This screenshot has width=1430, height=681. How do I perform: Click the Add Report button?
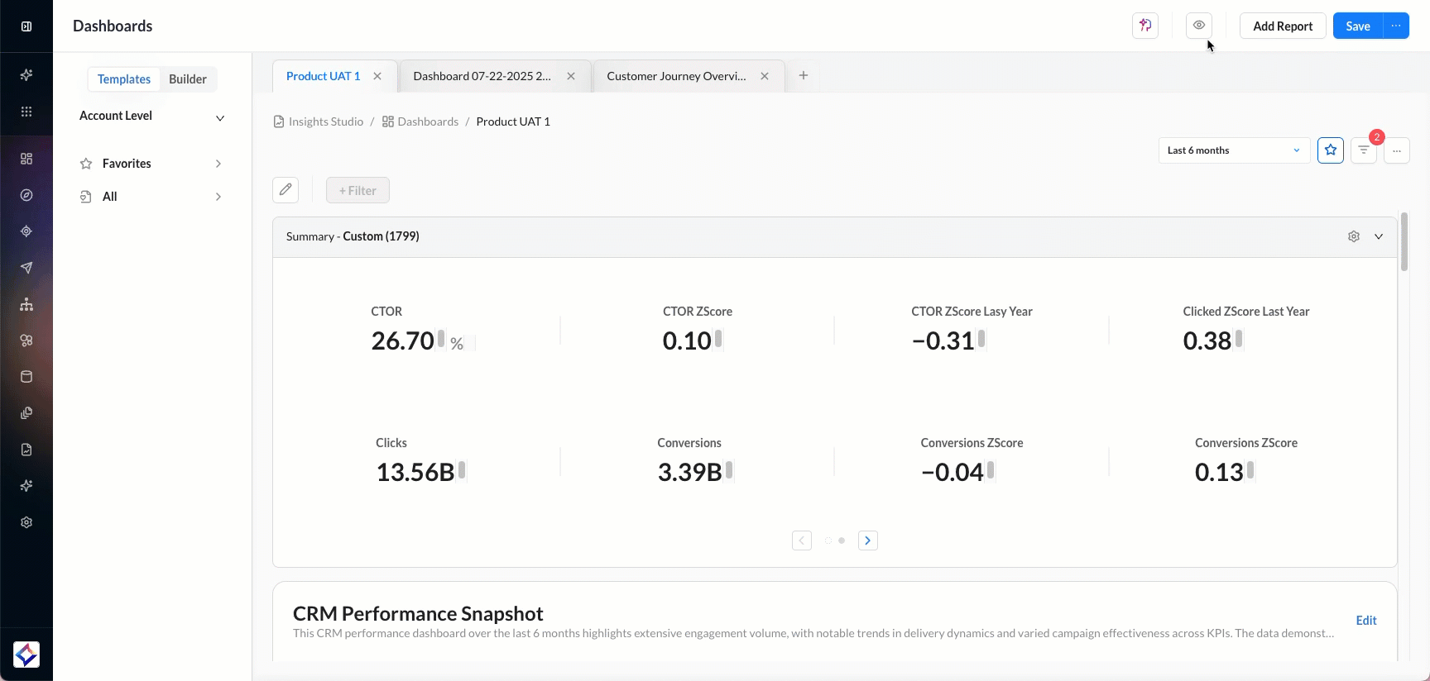(x=1282, y=26)
